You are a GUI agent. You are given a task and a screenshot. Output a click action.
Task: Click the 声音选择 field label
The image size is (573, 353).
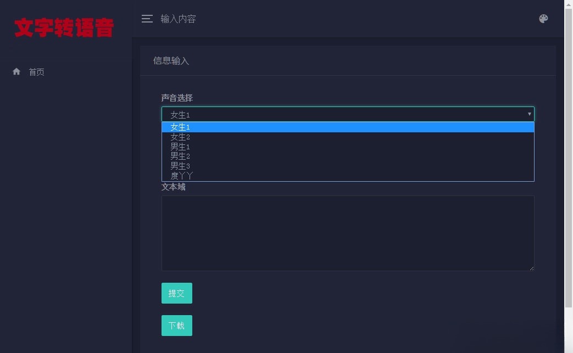tap(176, 98)
